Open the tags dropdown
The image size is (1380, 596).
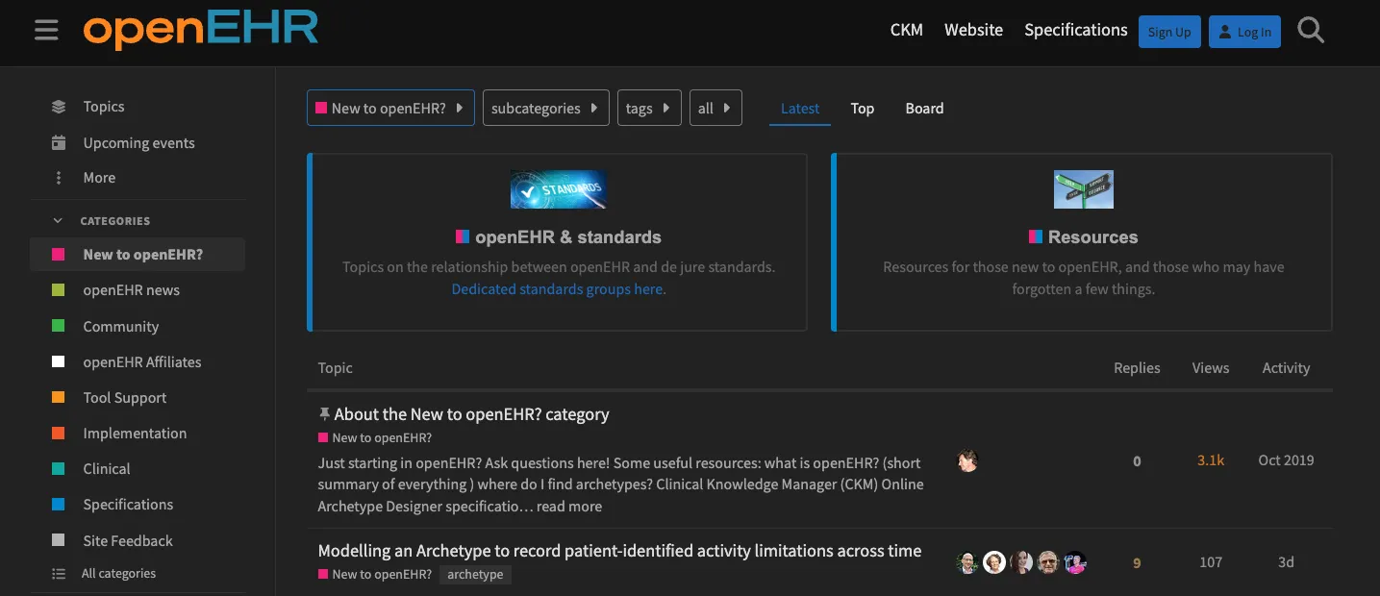coord(649,108)
